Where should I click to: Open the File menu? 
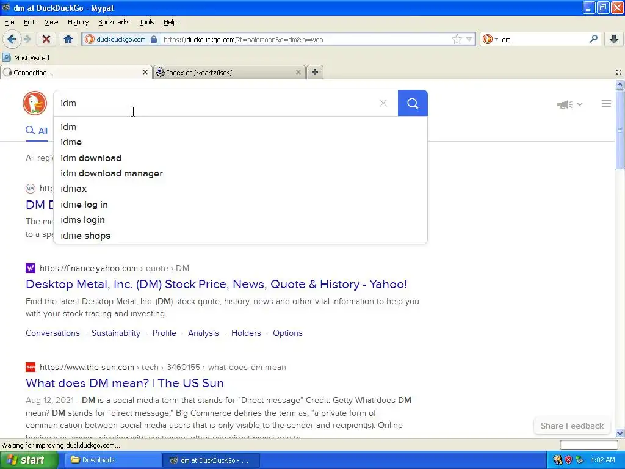click(x=9, y=22)
